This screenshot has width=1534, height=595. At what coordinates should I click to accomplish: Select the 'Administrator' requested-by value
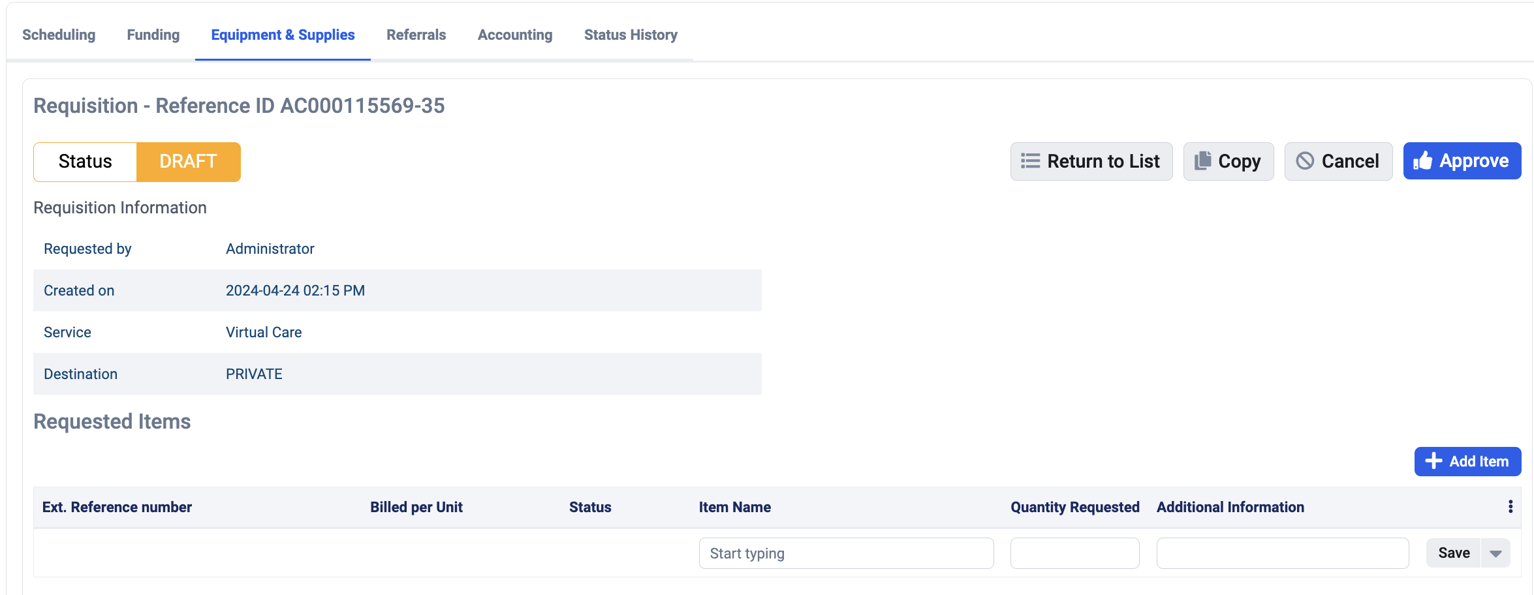270,249
